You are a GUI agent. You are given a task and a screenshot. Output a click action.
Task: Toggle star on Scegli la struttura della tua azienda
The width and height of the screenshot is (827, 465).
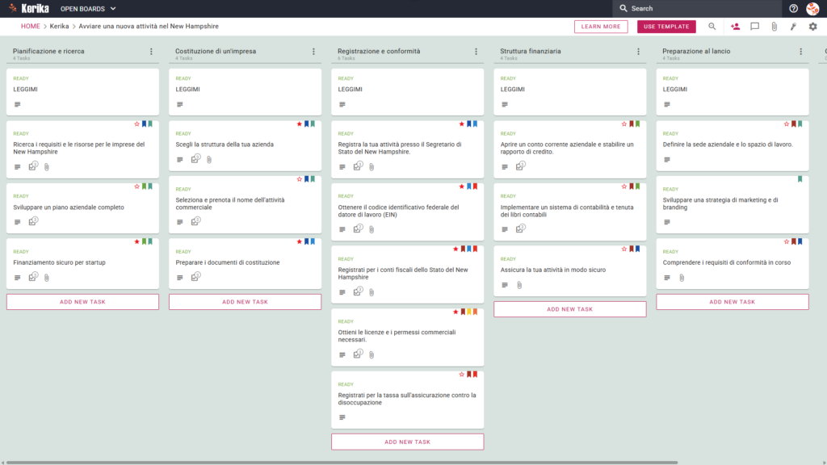pos(299,124)
